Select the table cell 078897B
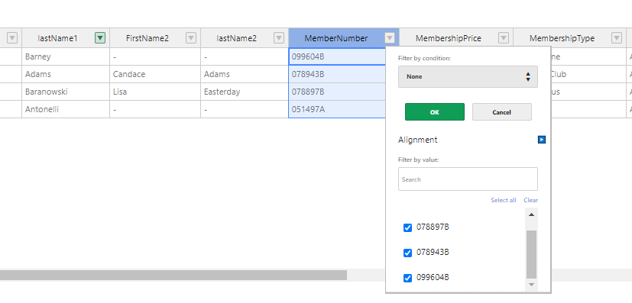Viewport: 632px width, 303px height. [337, 92]
